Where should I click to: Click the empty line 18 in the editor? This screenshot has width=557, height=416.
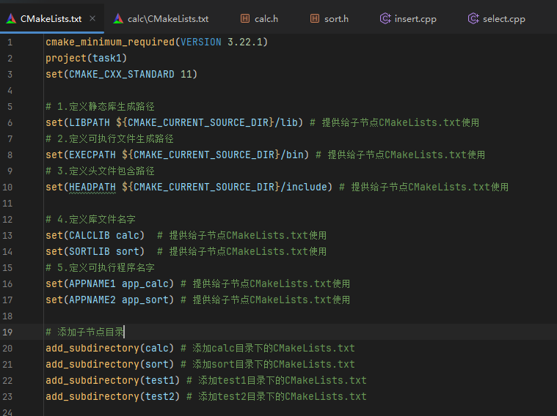pyautogui.click(x=220, y=316)
